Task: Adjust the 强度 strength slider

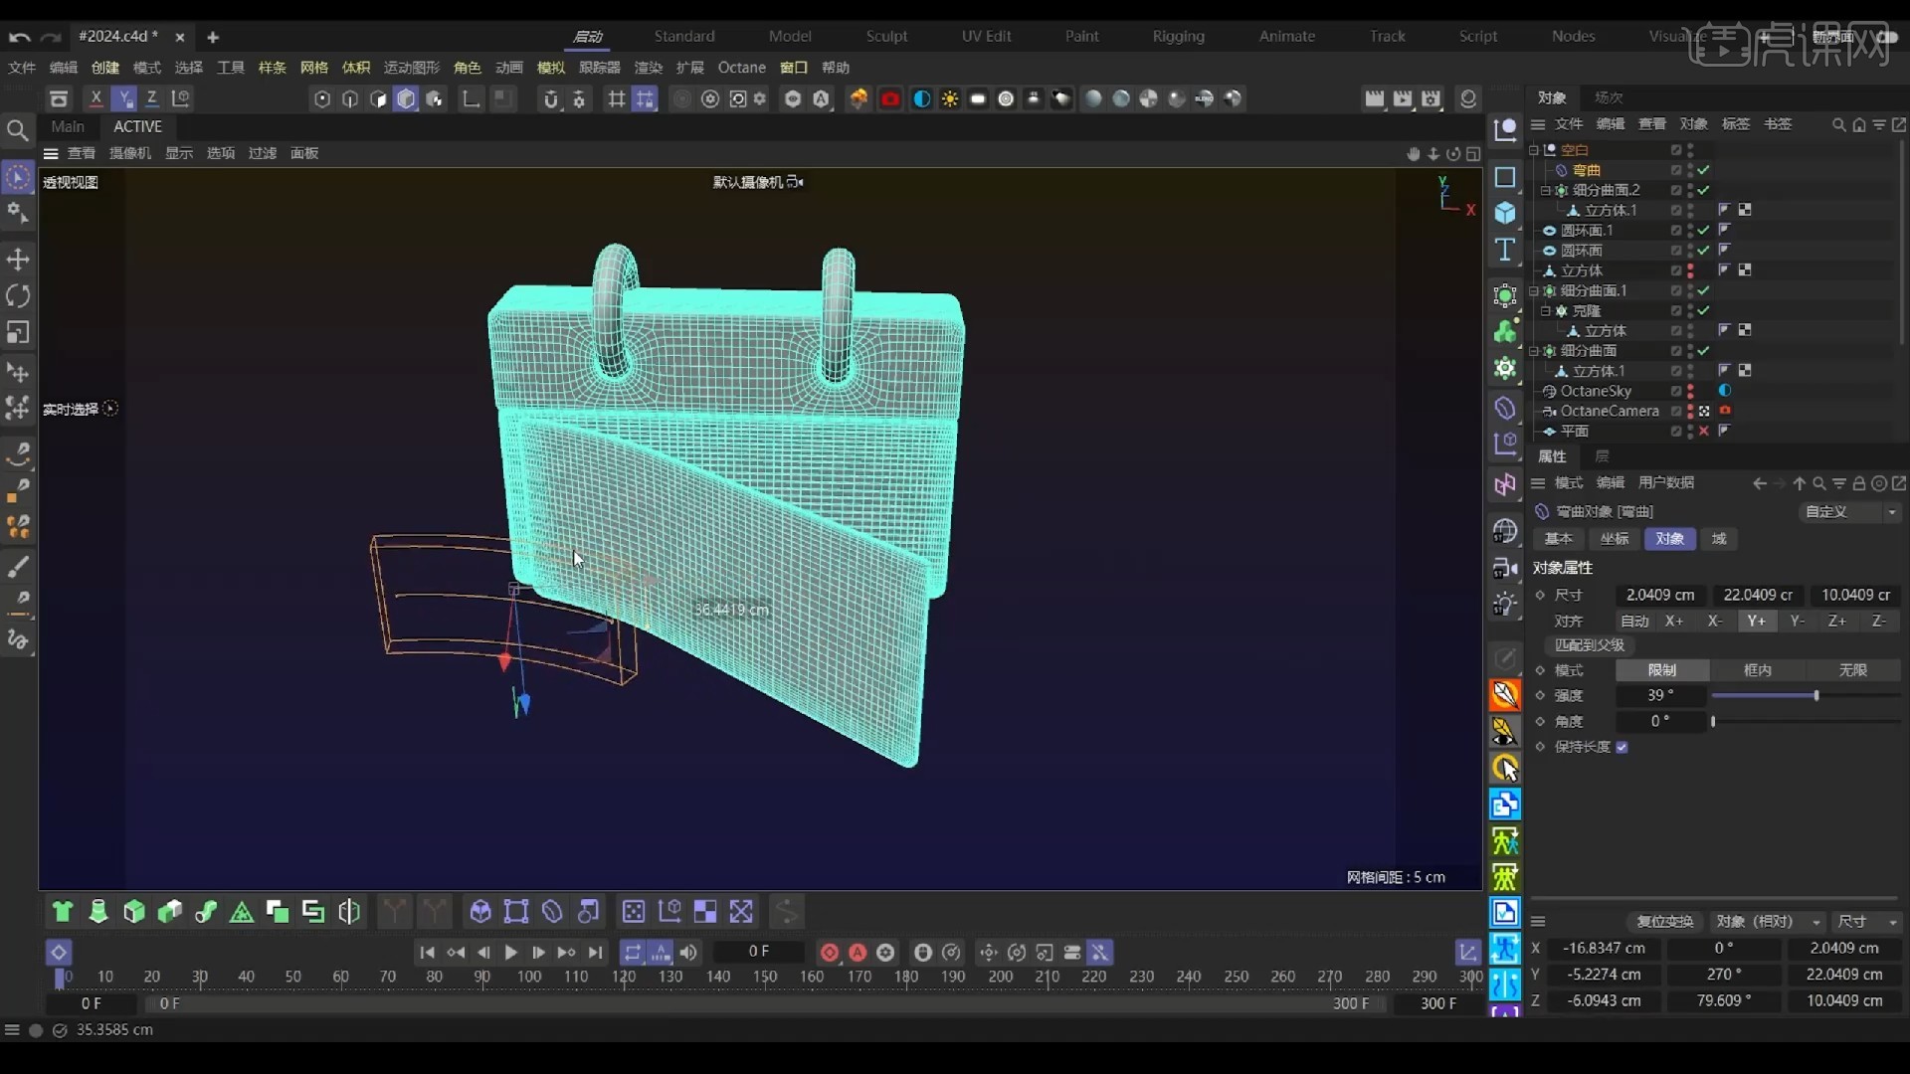Action: pyautogui.click(x=1806, y=696)
